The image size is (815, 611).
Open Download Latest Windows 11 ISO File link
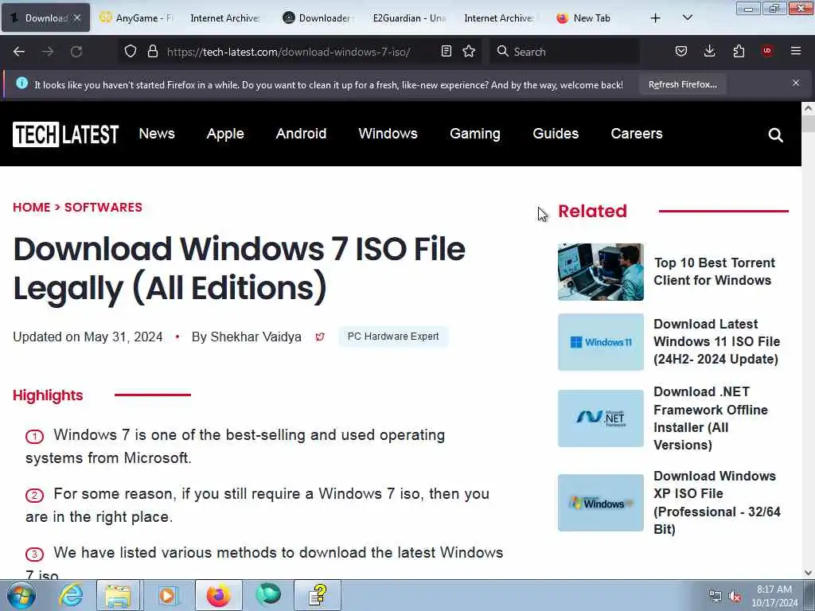(x=716, y=341)
